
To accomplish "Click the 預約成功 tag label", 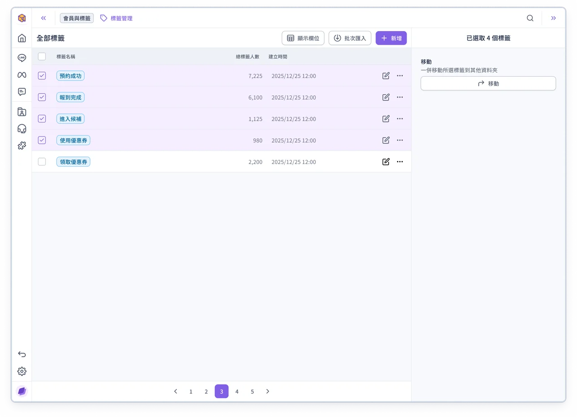I will pyautogui.click(x=71, y=76).
